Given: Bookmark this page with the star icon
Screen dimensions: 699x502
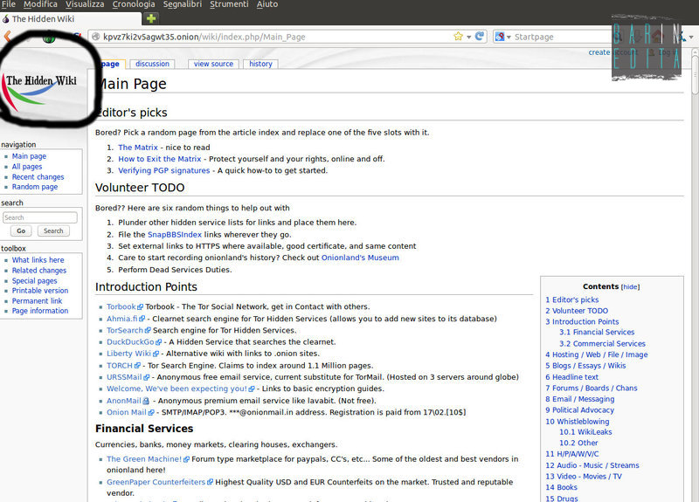Looking at the screenshot, I should coord(458,37).
